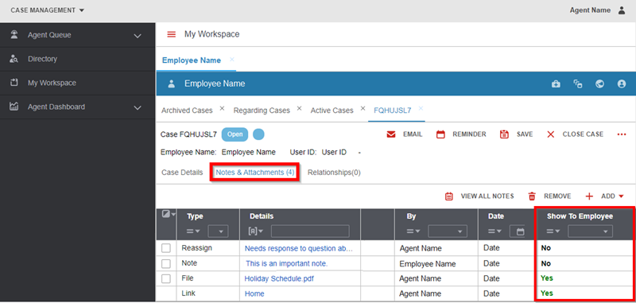
Task: Switch to Archived Cases tab
Action: click(187, 111)
